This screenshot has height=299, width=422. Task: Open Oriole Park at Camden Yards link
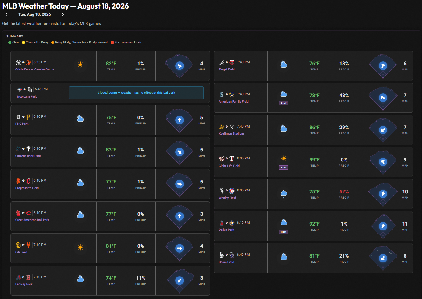(x=35, y=69)
